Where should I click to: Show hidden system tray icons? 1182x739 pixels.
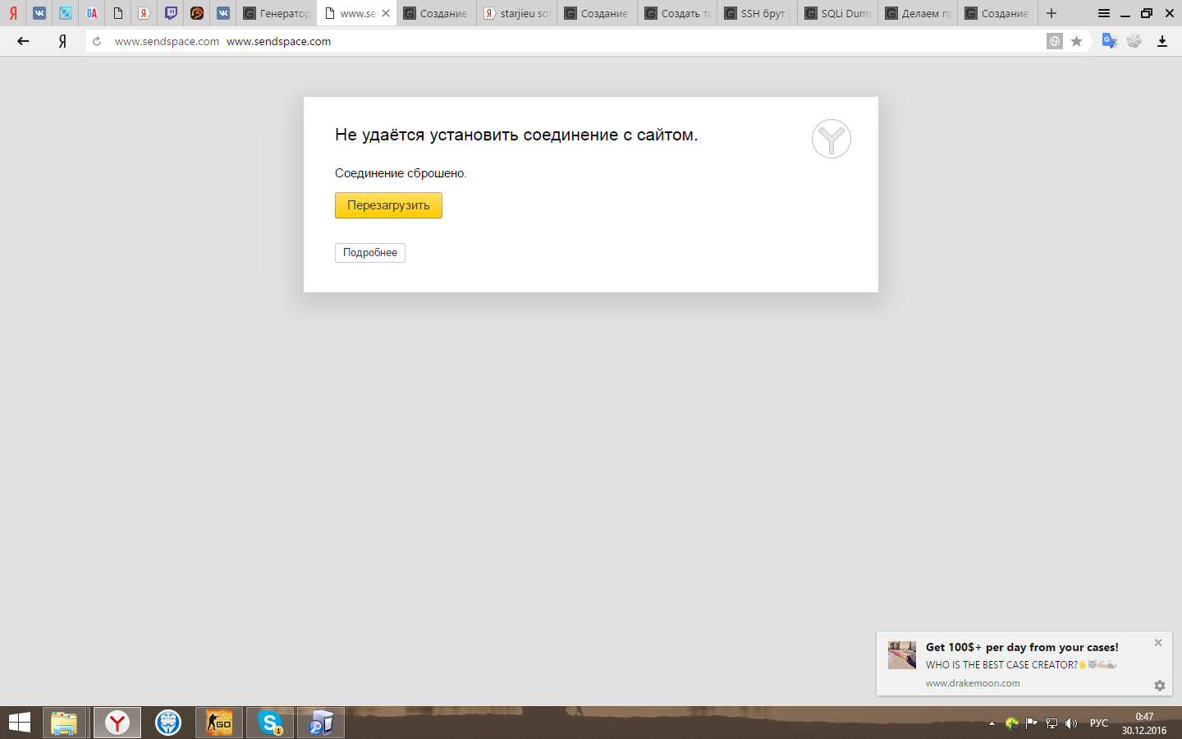point(992,723)
